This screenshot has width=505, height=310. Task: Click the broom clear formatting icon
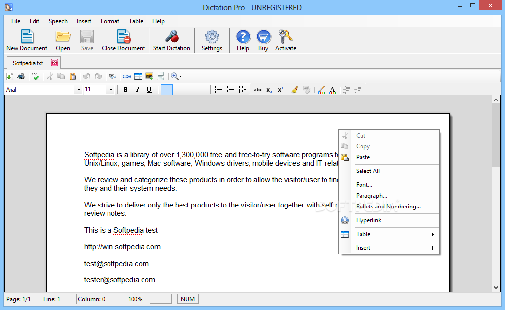click(x=295, y=90)
